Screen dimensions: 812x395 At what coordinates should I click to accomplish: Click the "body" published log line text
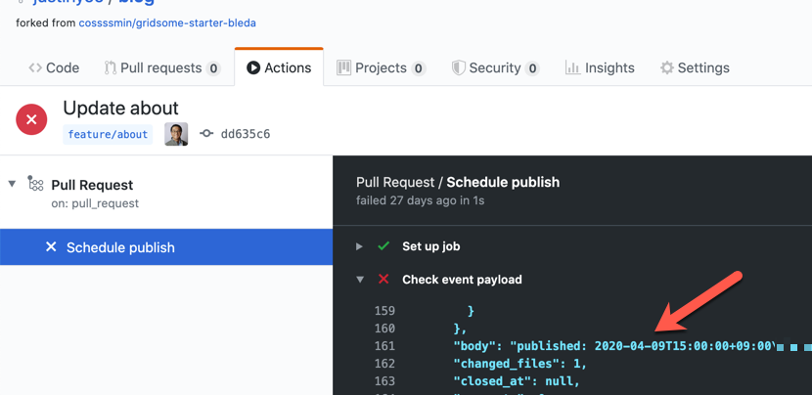[614, 346]
